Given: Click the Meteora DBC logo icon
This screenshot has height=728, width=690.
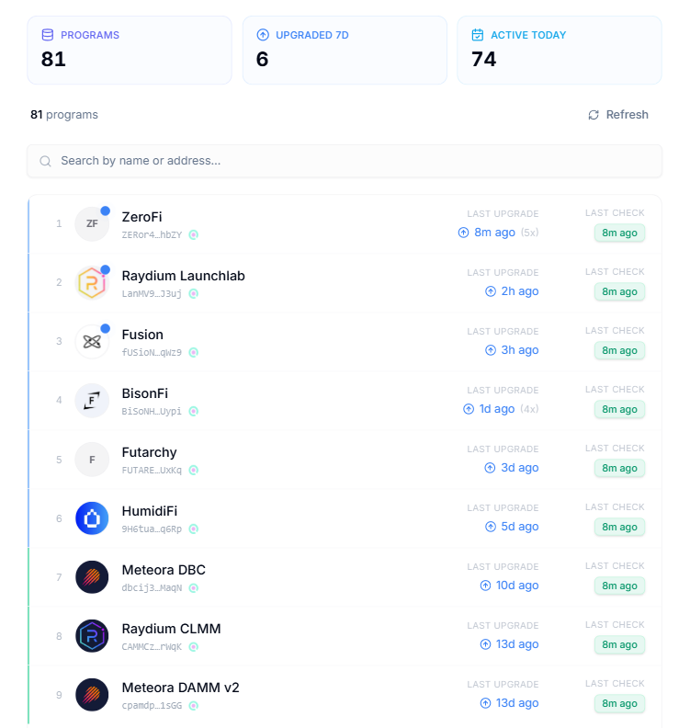Looking at the screenshot, I should pyautogui.click(x=92, y=577).
